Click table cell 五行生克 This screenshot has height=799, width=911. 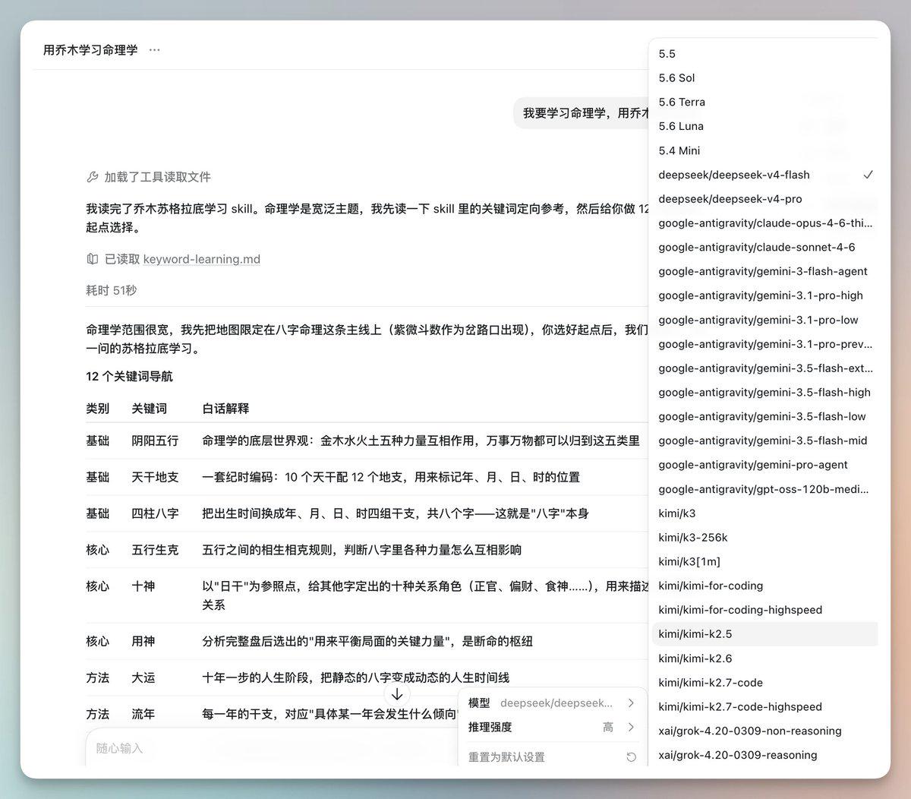pyautogui.click(x=155, y=550)
